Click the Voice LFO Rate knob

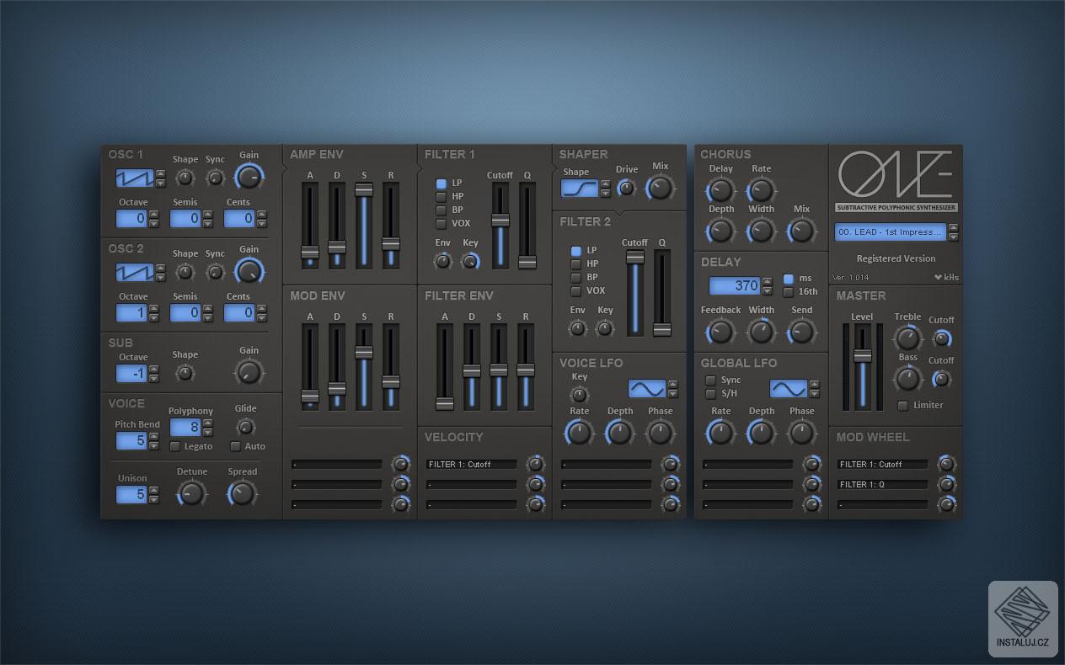pyautogui.click(x=580, y=433)
